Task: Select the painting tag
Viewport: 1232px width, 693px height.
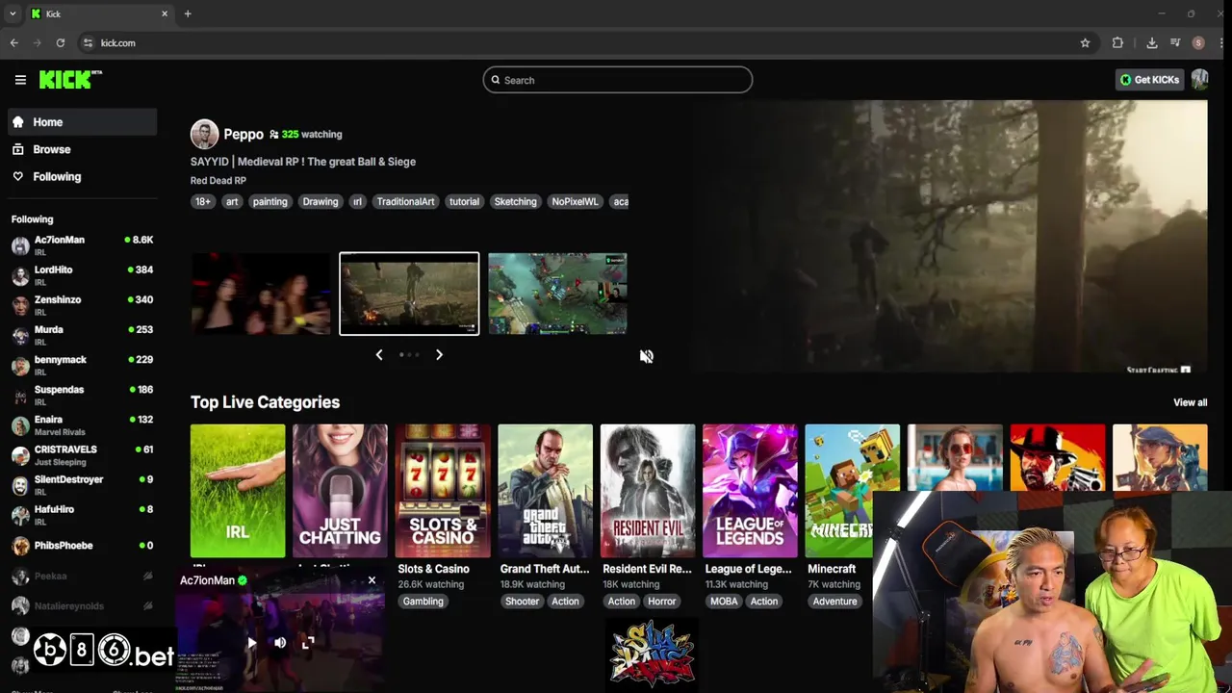Action: click(x=269, y=201)
